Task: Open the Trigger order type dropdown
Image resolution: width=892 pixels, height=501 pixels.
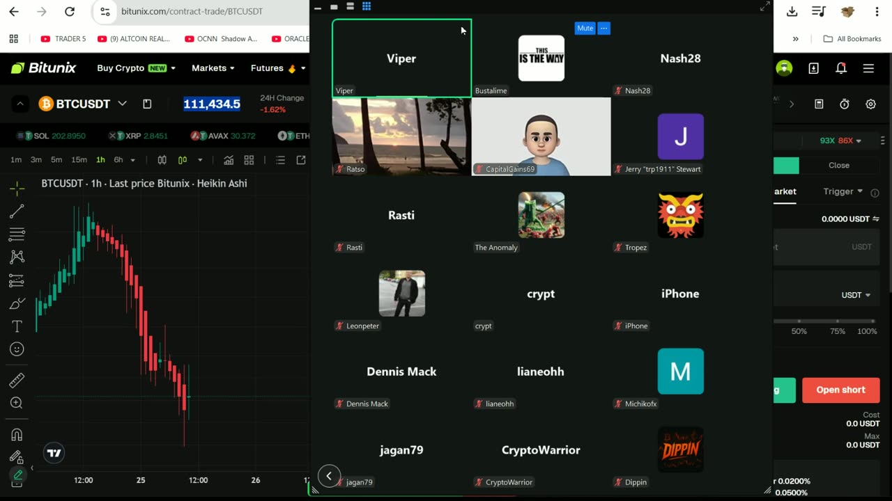Action: tap(843, 191)
